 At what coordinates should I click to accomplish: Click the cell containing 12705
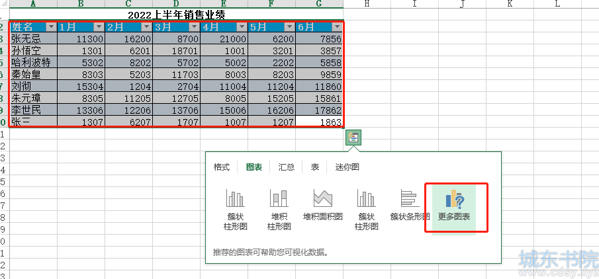[x=176, y=98]
